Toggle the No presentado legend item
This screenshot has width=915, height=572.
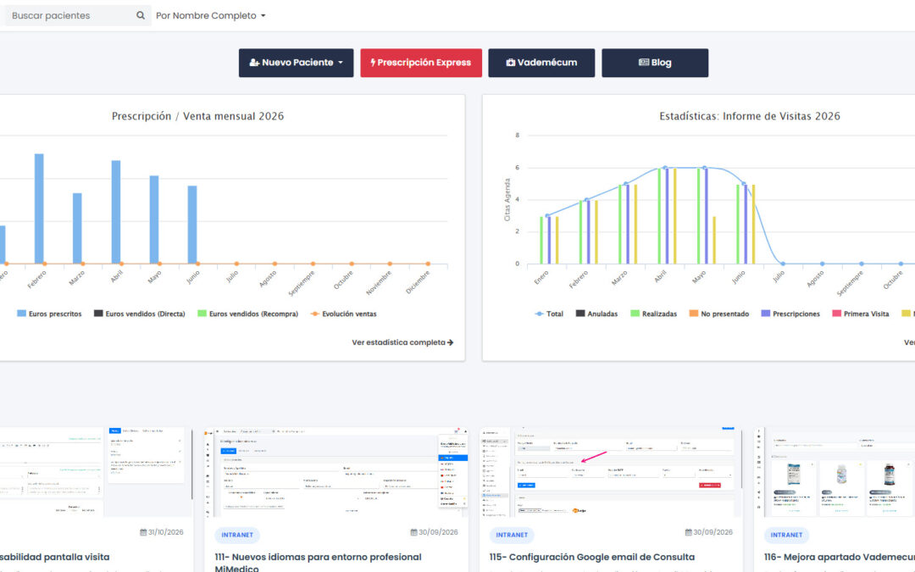pyautogui.click(x=719, y=314)
